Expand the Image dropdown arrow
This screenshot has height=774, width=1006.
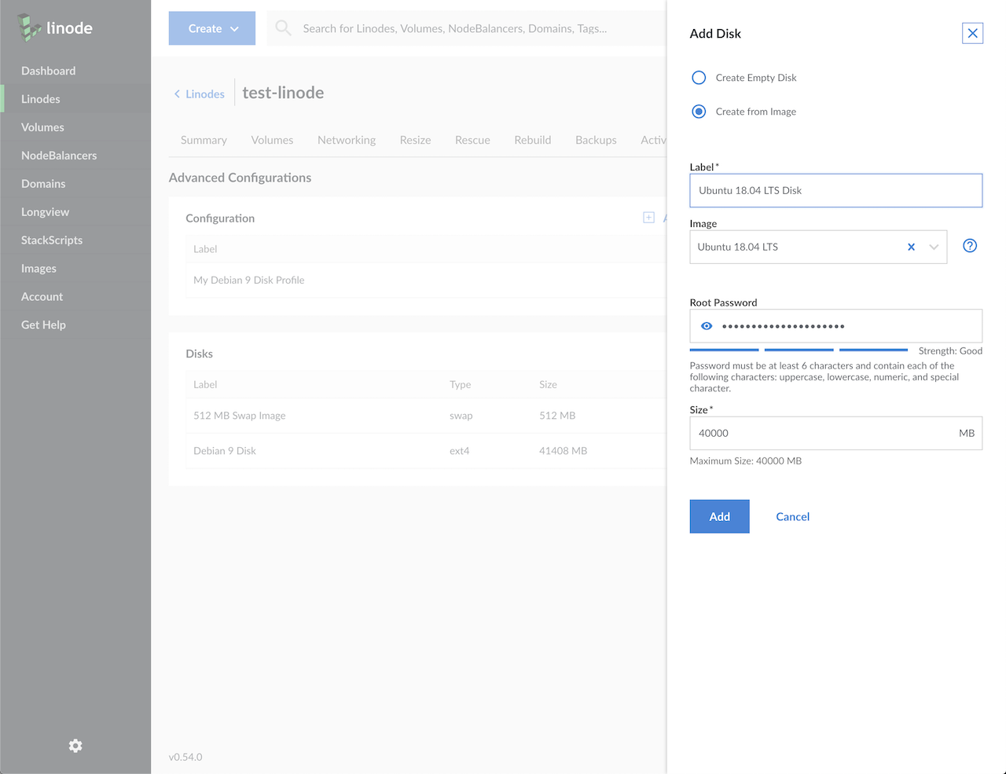pos(934,247)
